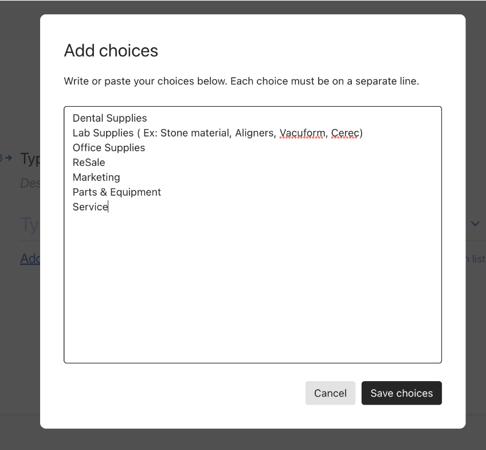
Task: Click the Lab Supplies line in textarea
Action: tap(218, 133)
